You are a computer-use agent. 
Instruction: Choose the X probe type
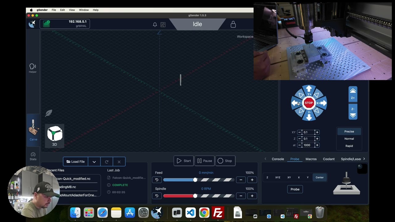(299, 177)
